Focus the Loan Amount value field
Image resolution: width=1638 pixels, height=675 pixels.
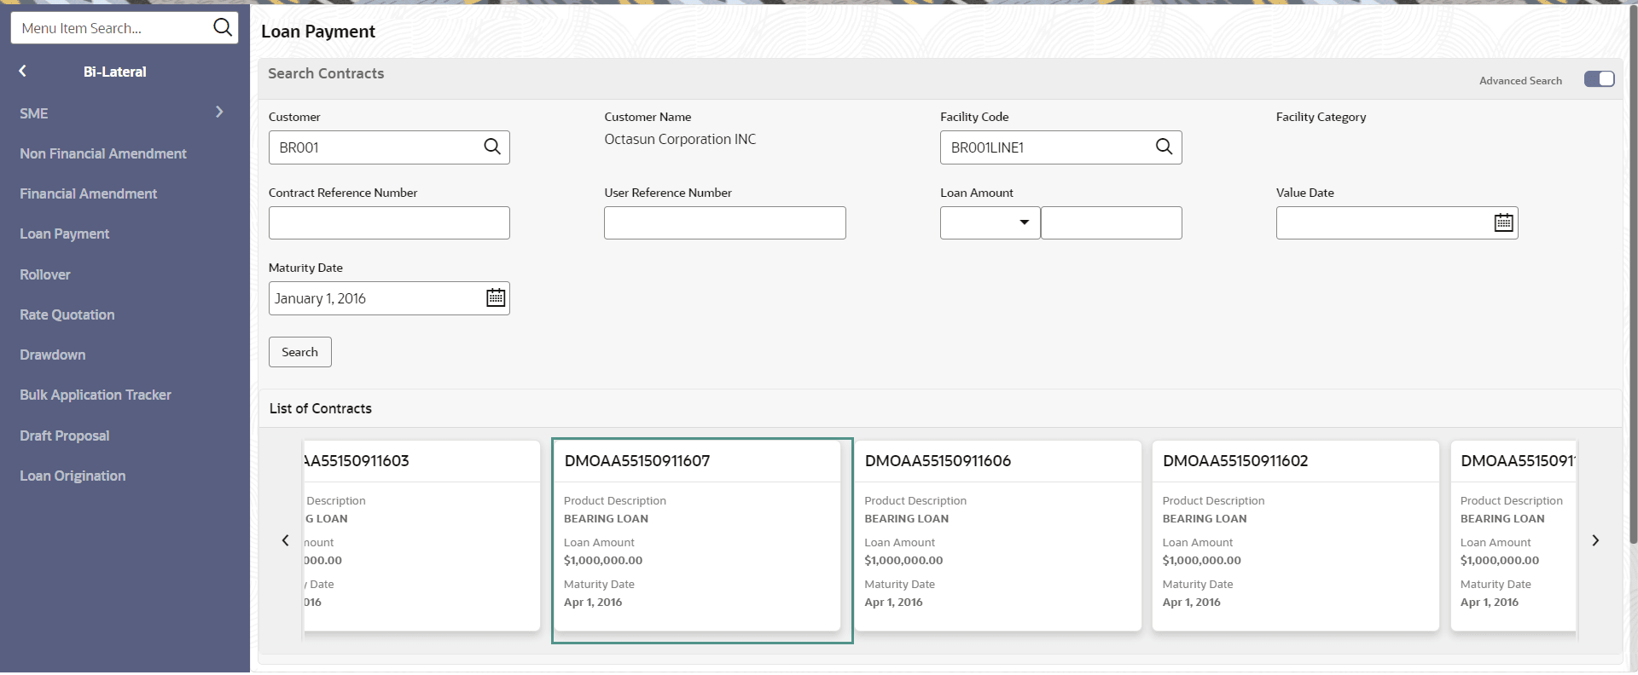[1112, 222]
